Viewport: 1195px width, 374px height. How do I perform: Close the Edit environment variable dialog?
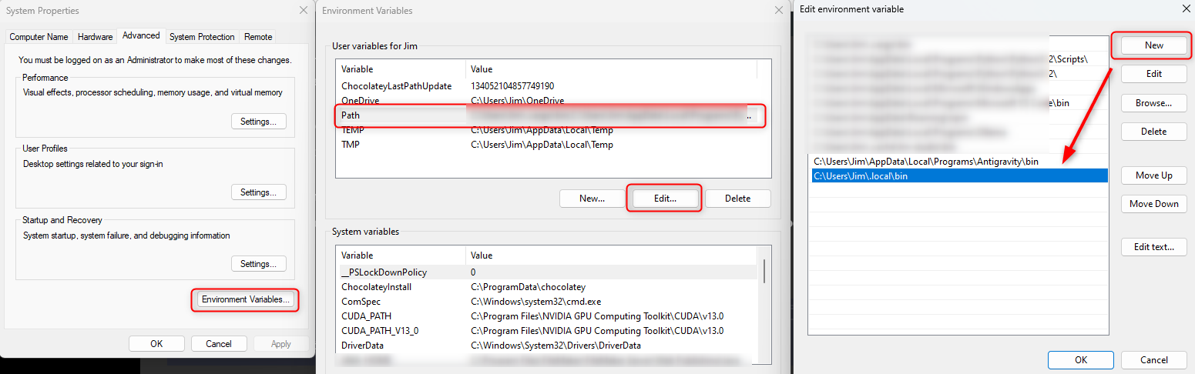click(x=1185, y=9)
